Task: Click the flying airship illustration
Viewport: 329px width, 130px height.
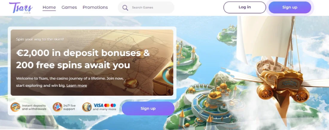Action: [x=279, y=67]
